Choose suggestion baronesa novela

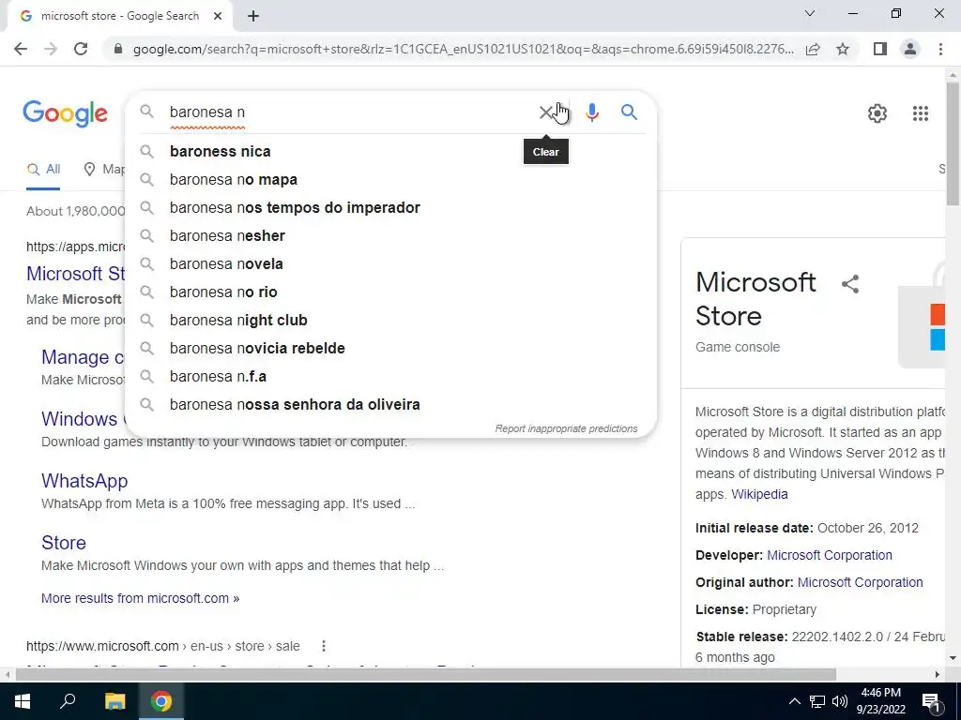coord(391,263)
